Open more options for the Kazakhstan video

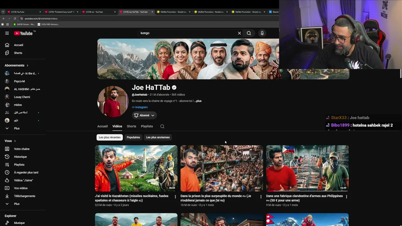point(175,196)
